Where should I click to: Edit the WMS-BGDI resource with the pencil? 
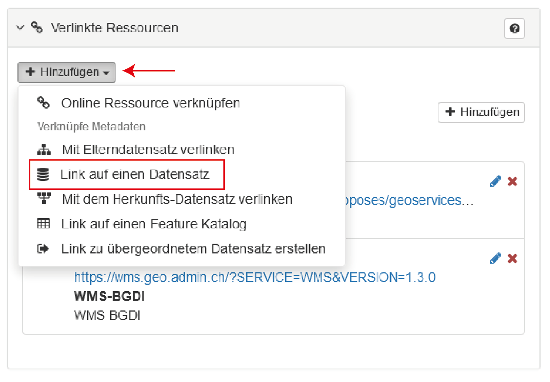(x=495, y=258)
